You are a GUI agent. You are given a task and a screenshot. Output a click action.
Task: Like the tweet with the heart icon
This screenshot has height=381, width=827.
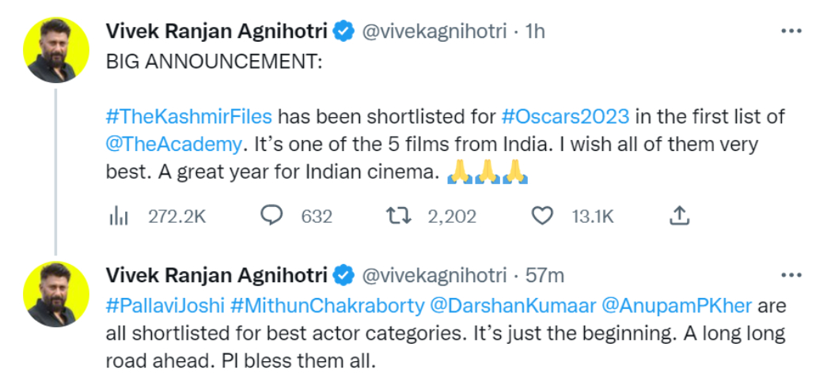(542, 216)
